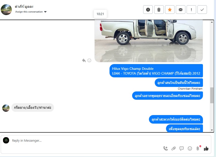The height and width of the screenshot is (157, 216).
Task: React to truck photo with emoji icon
Action: click(x=89, y=60)
